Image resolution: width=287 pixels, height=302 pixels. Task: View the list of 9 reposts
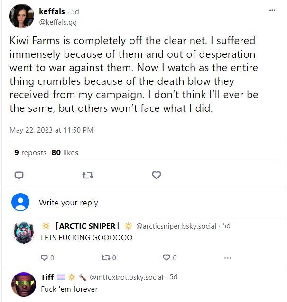[x=30, y=152]
